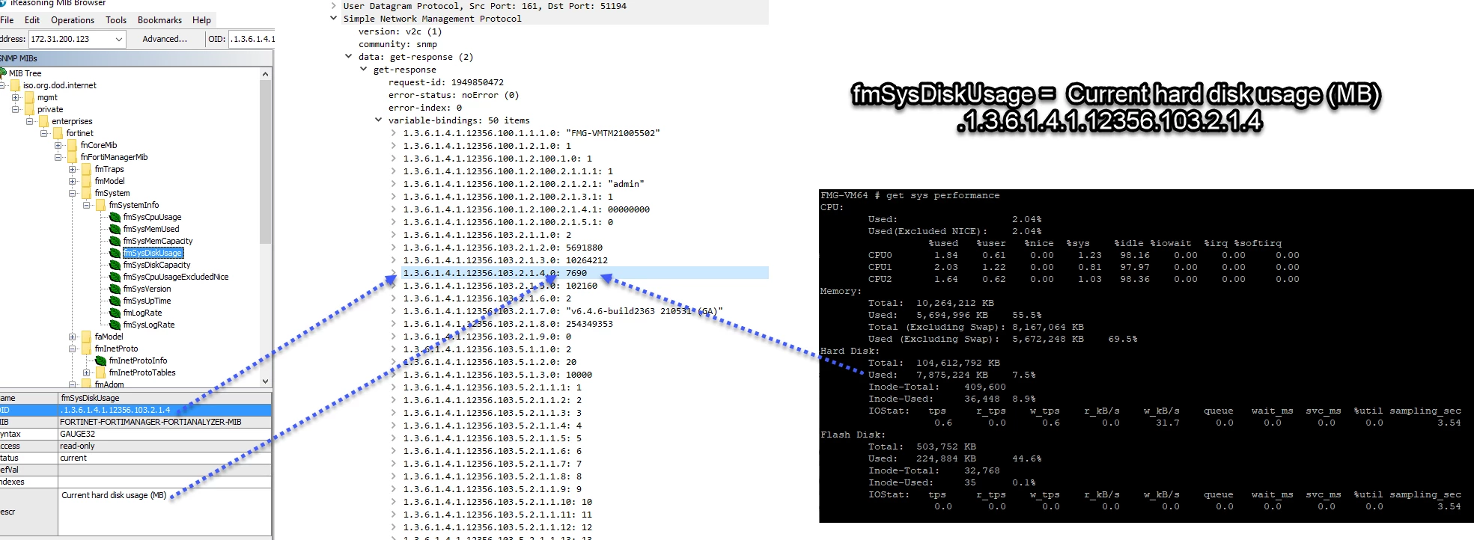
Task: Select the fnFortiManagerMib folder icon
Action: tap(72, 158)
